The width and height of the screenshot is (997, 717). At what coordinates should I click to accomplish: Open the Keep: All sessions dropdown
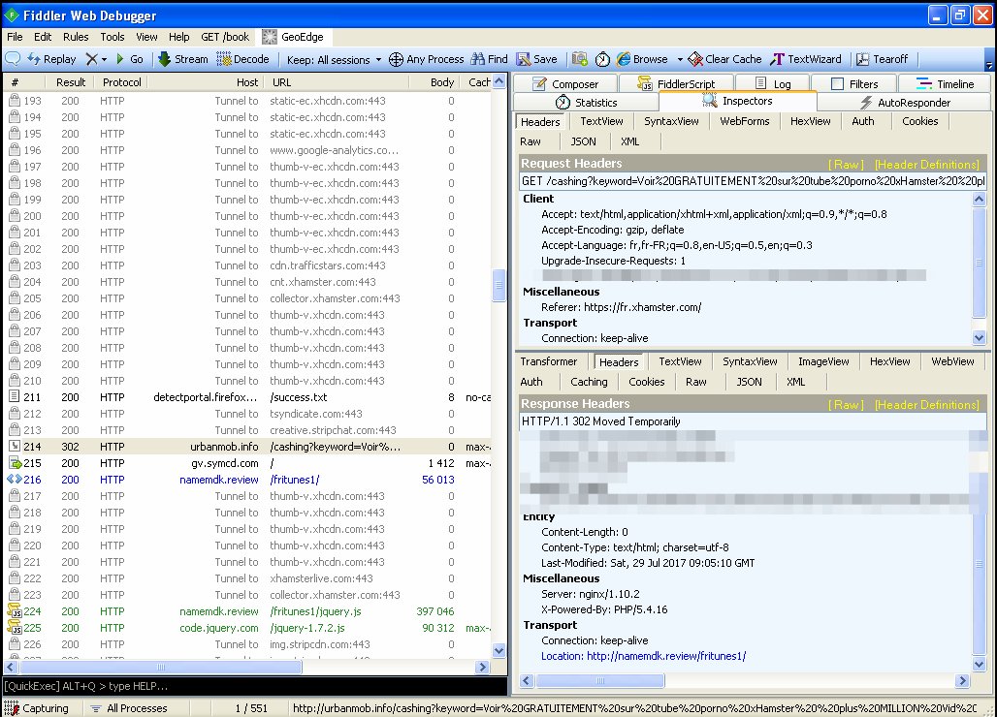pos(334,60)
